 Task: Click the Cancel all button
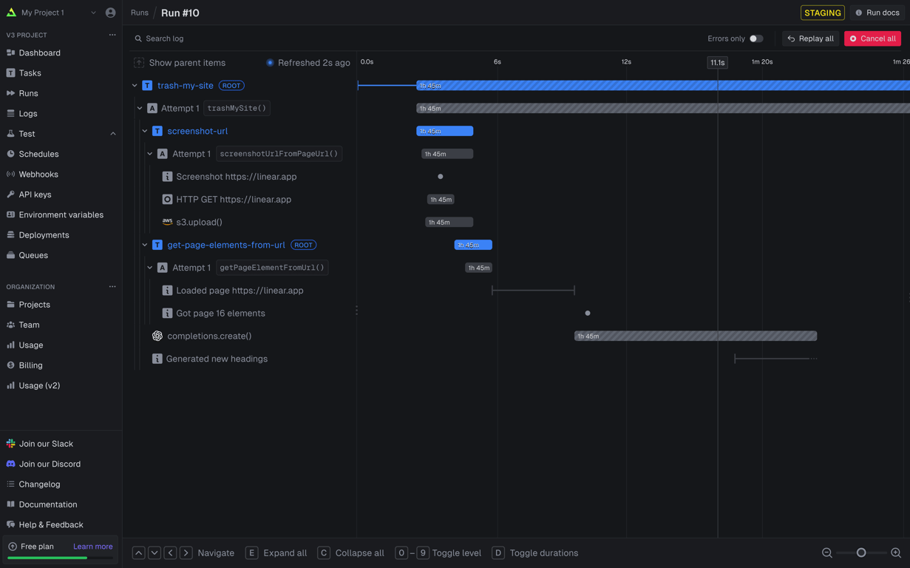pos(872,38)
